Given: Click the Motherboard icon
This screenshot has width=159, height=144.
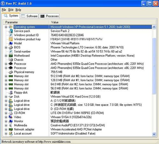Looking at the screenshot, I should [x=10, y=56].
